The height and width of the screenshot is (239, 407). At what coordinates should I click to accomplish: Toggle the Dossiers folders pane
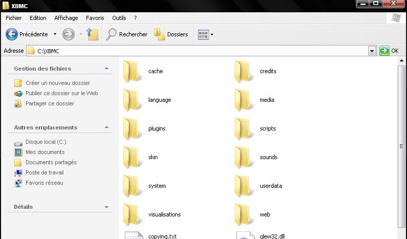[x=171, y=34]
